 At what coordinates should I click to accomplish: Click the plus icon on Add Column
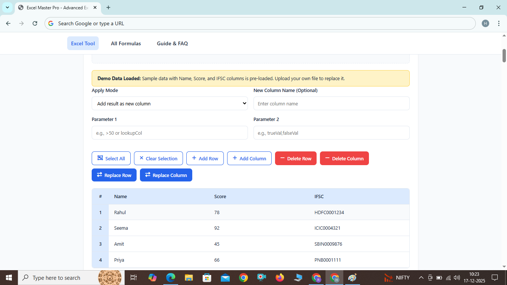click(x=235, y=158)
